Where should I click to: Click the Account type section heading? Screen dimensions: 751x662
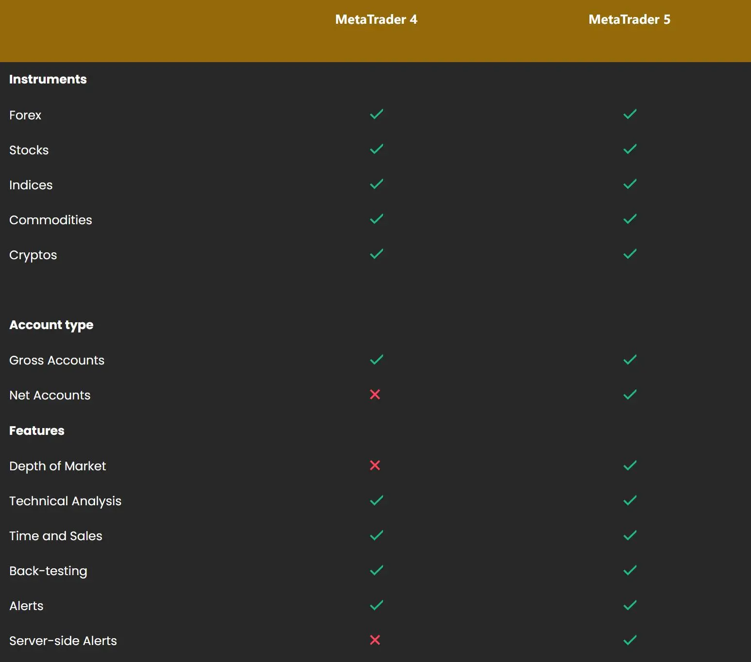tap(51, 325)
